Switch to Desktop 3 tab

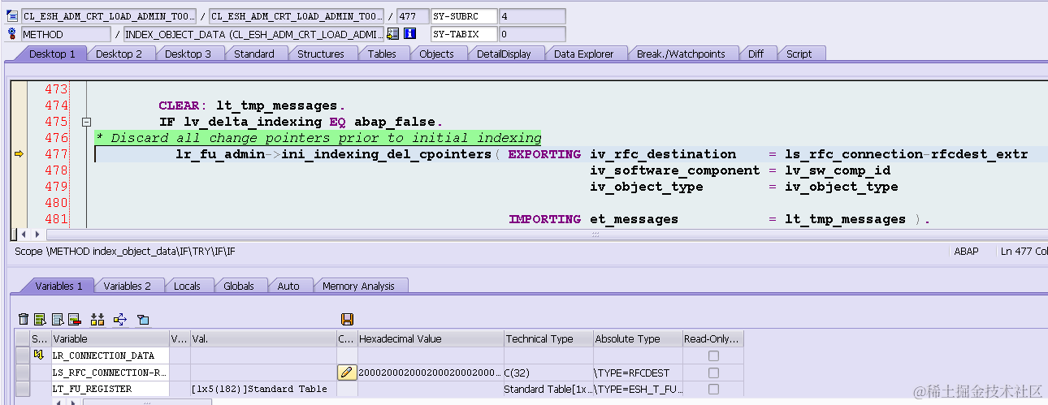click(188, 54)
